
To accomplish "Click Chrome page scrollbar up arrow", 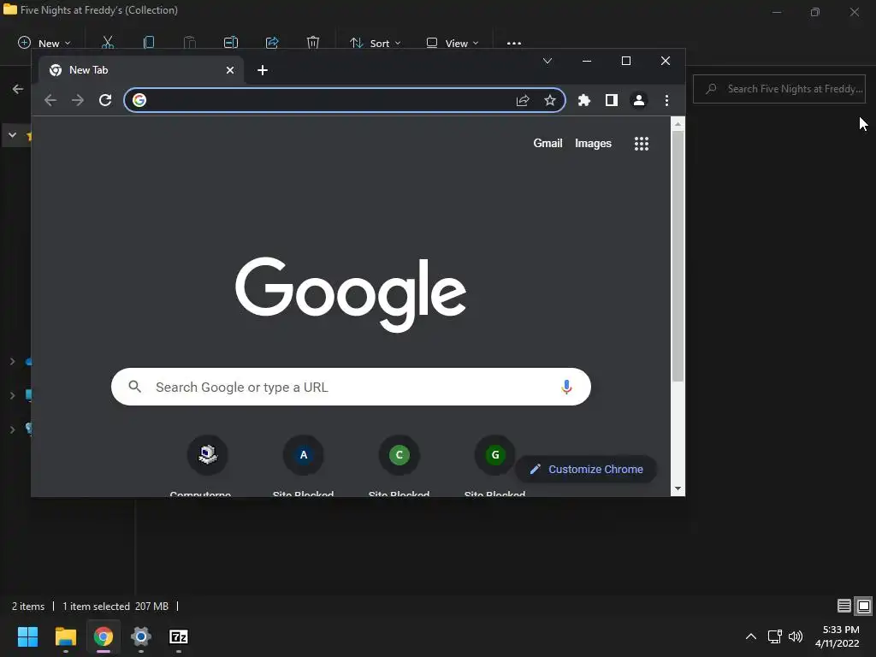I will coord(678,124).
